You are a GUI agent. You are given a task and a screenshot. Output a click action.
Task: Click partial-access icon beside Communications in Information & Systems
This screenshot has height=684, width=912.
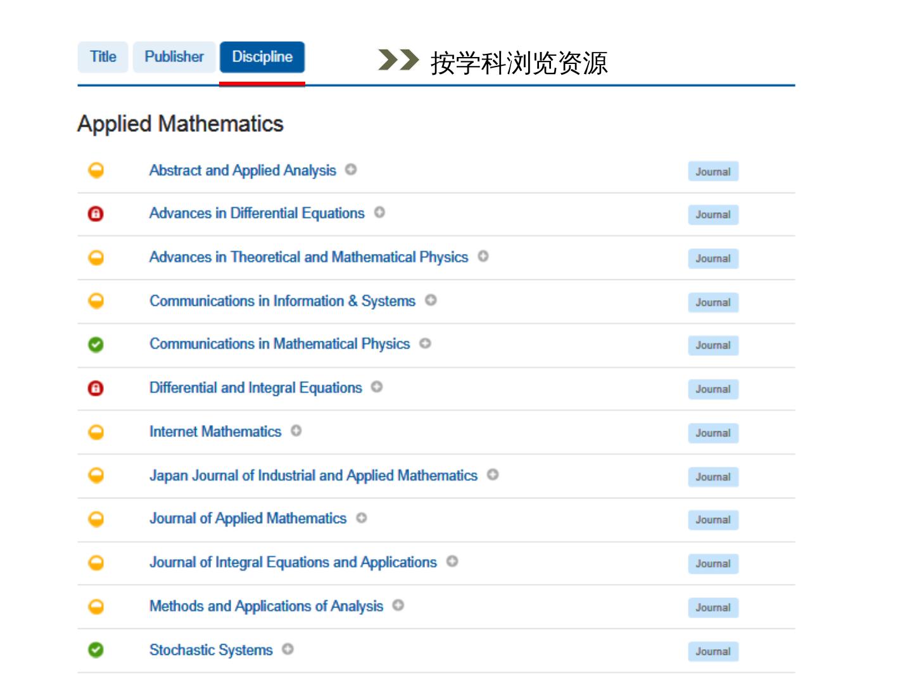(x=96, y=301)
